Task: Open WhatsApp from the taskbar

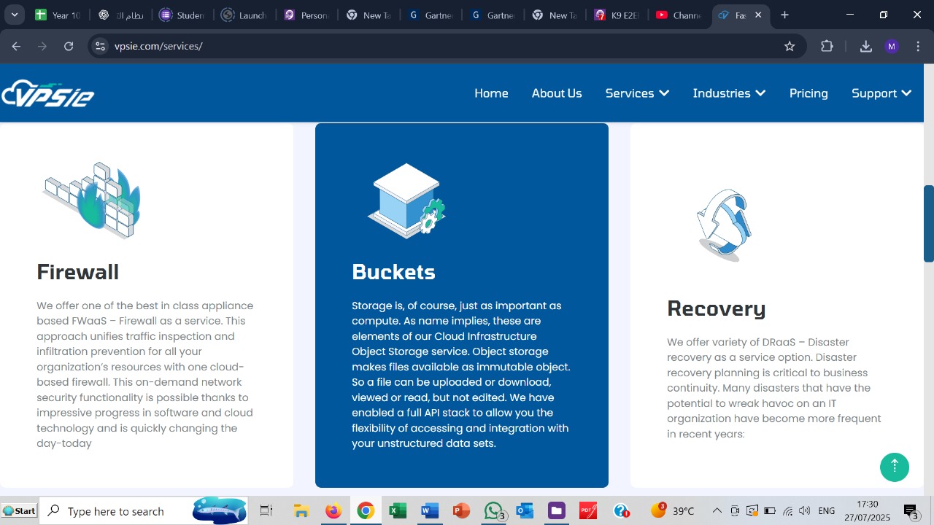Action: click(493, 510)
